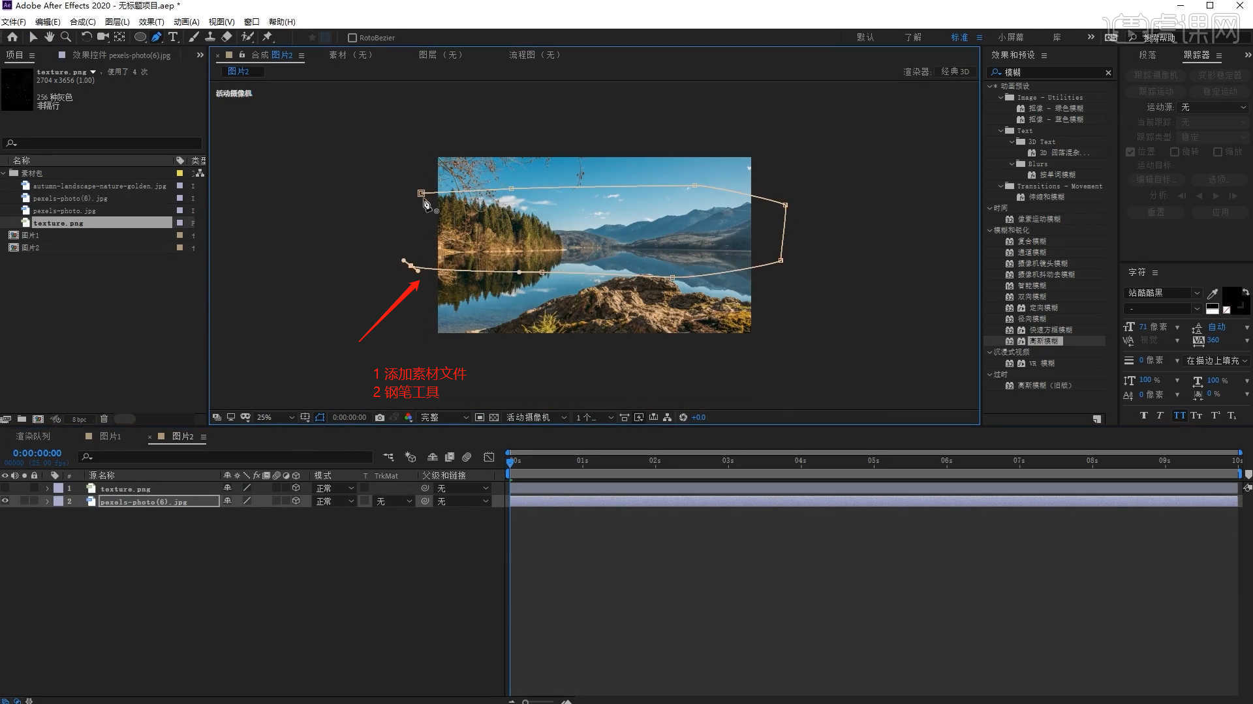Image resolution: width=1253 pixels, height=704 pixels.
Task: Open the 效果(T) menu
Action: [151, 22]
